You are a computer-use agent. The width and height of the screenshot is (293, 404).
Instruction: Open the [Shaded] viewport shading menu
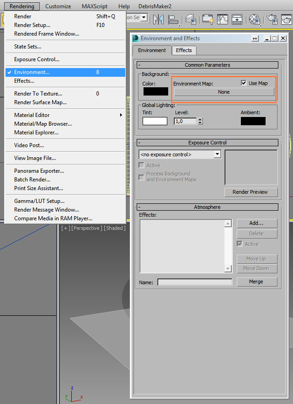pyautogui.click(x=115, y=228)
